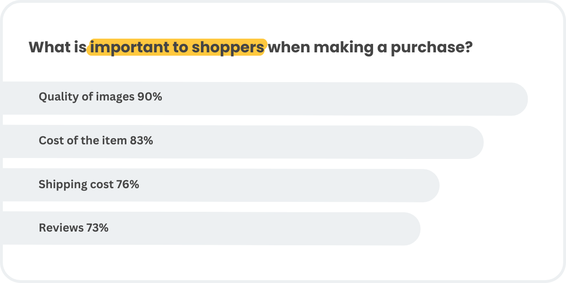Select the rounded end of Quality of images bar
Viewport: 566px width, 283px height.
[x=518, y=99]
